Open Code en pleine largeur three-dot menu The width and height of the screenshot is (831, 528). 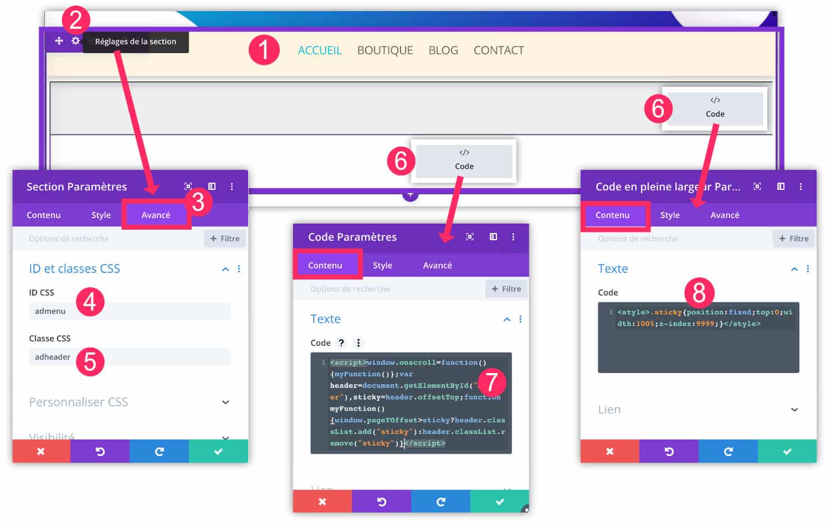(x=801, y=187)
